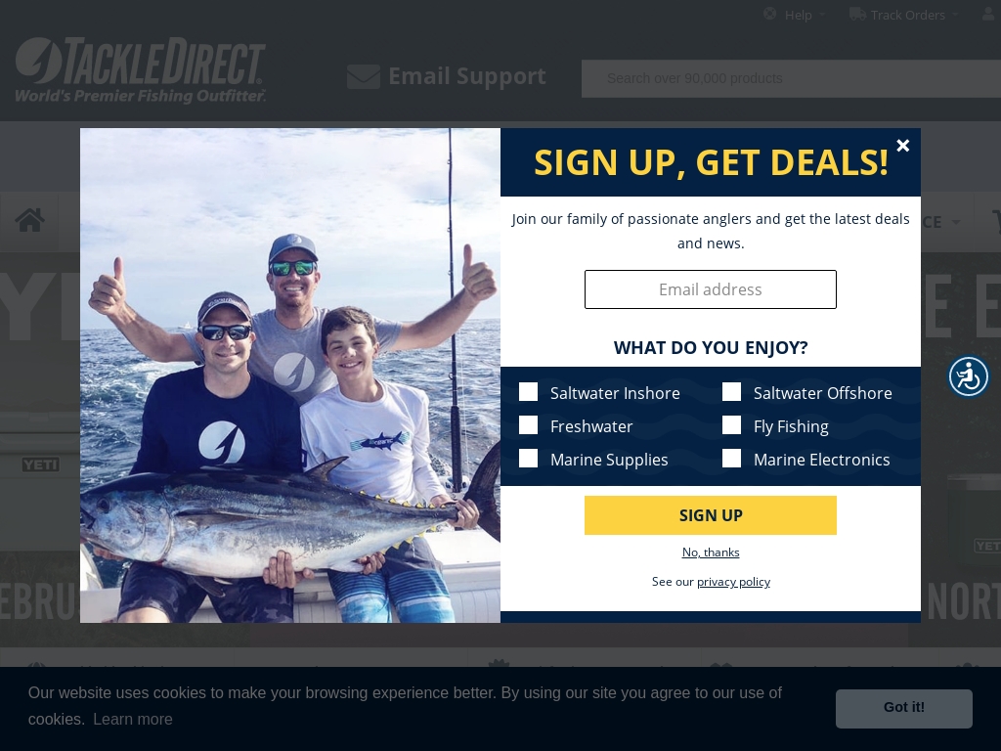Click the yellow SIGN UP button
The height and width of the screenshot is (751, 1001).
[711, 515]
